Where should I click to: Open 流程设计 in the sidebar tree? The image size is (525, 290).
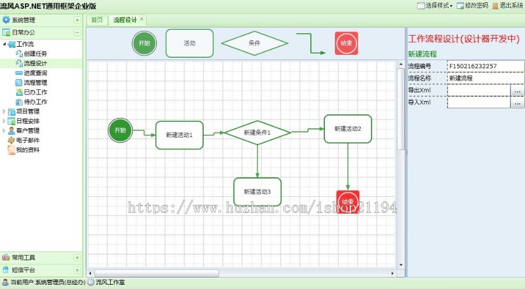point(36,63)
